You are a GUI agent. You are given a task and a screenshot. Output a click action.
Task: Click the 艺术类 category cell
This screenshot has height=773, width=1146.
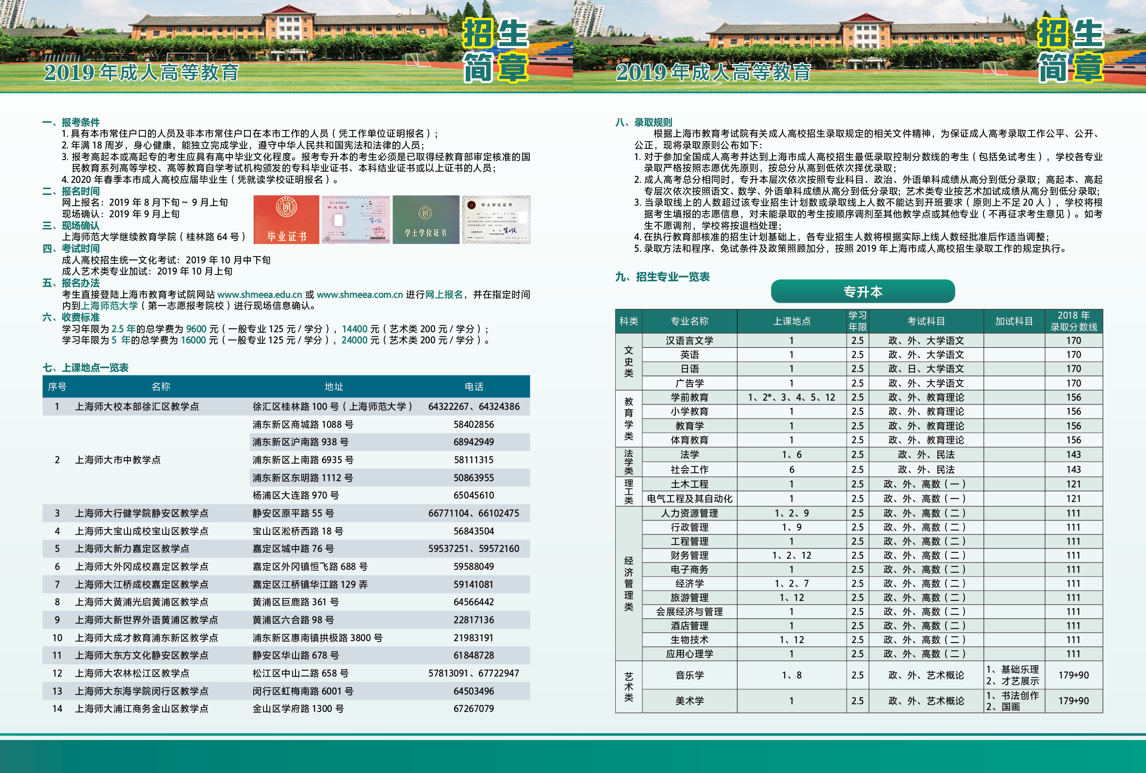point(628,687)
